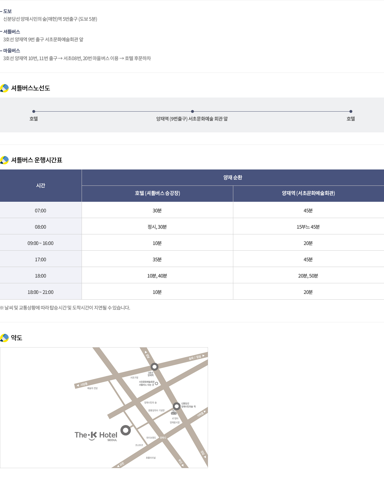Select the 3호선 양재역 circle marker on map
Image resolution: width=384 pixels, height=487 pixels.
pyautogui.click(x=155, y=366)
